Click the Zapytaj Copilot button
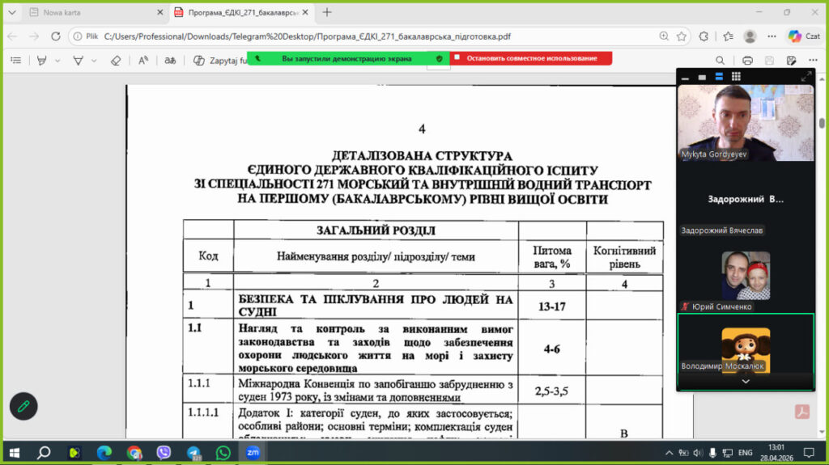Image resolution: width=829 pixels, height=465 pixels. pyautogui.click(x=219, y=60)
